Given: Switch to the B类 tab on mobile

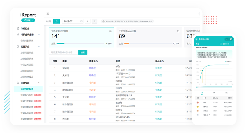Looking at the screenshot, I should tap(214, 93).
